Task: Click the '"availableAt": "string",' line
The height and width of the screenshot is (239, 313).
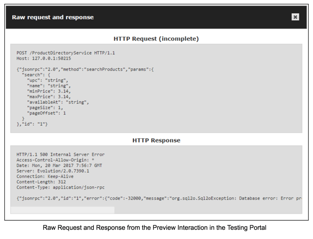Action: 58,102
